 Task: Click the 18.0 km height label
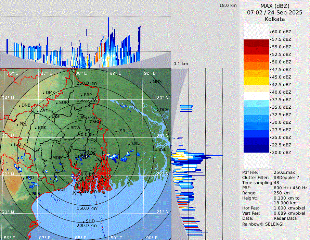(228, 5)
